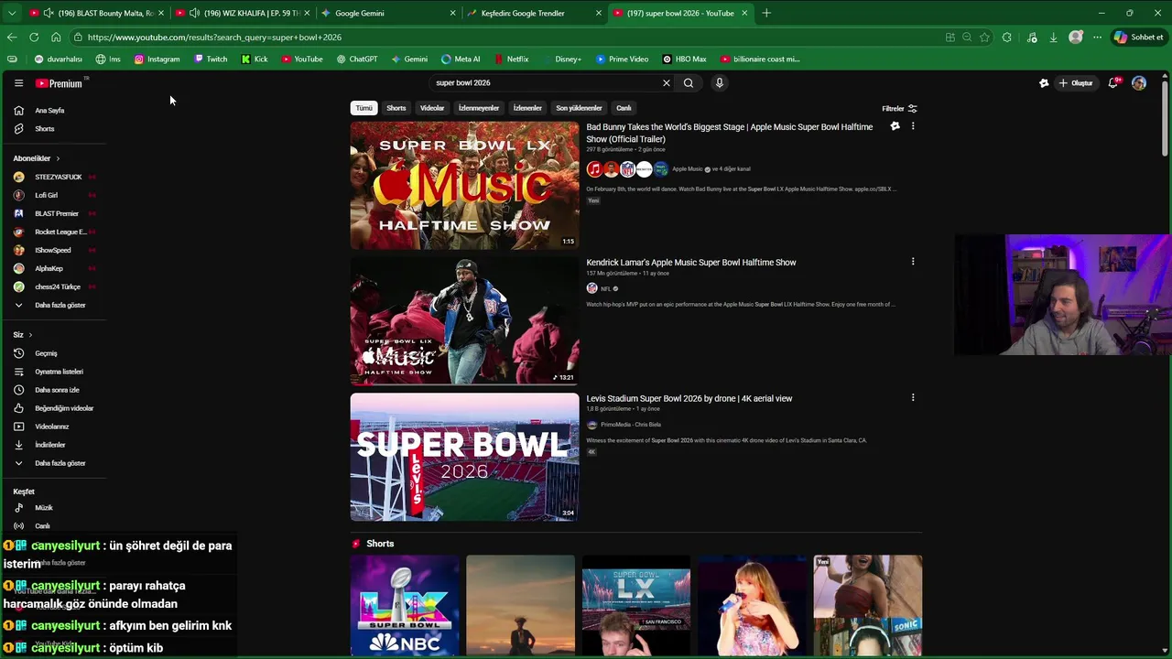Open a new browser tab
This screenshot has width=1172, height=659.
pyautogui.click(x=766, y=13)
